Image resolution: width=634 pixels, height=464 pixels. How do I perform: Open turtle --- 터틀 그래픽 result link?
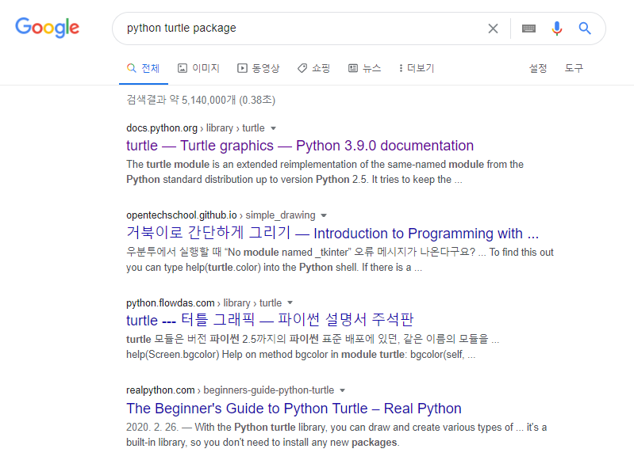coord(270,320)
